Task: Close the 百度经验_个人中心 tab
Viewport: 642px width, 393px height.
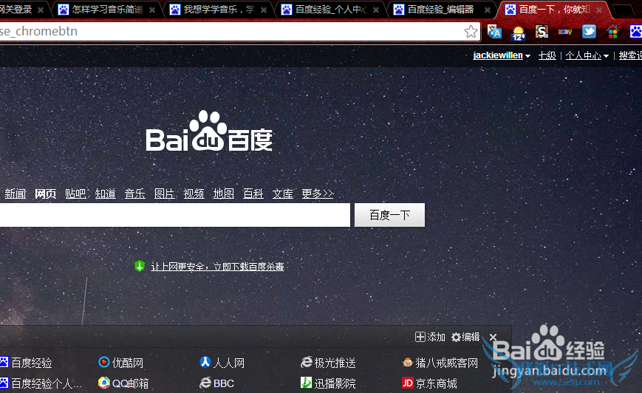Action: pyautogui.click(x=376, y=10)
